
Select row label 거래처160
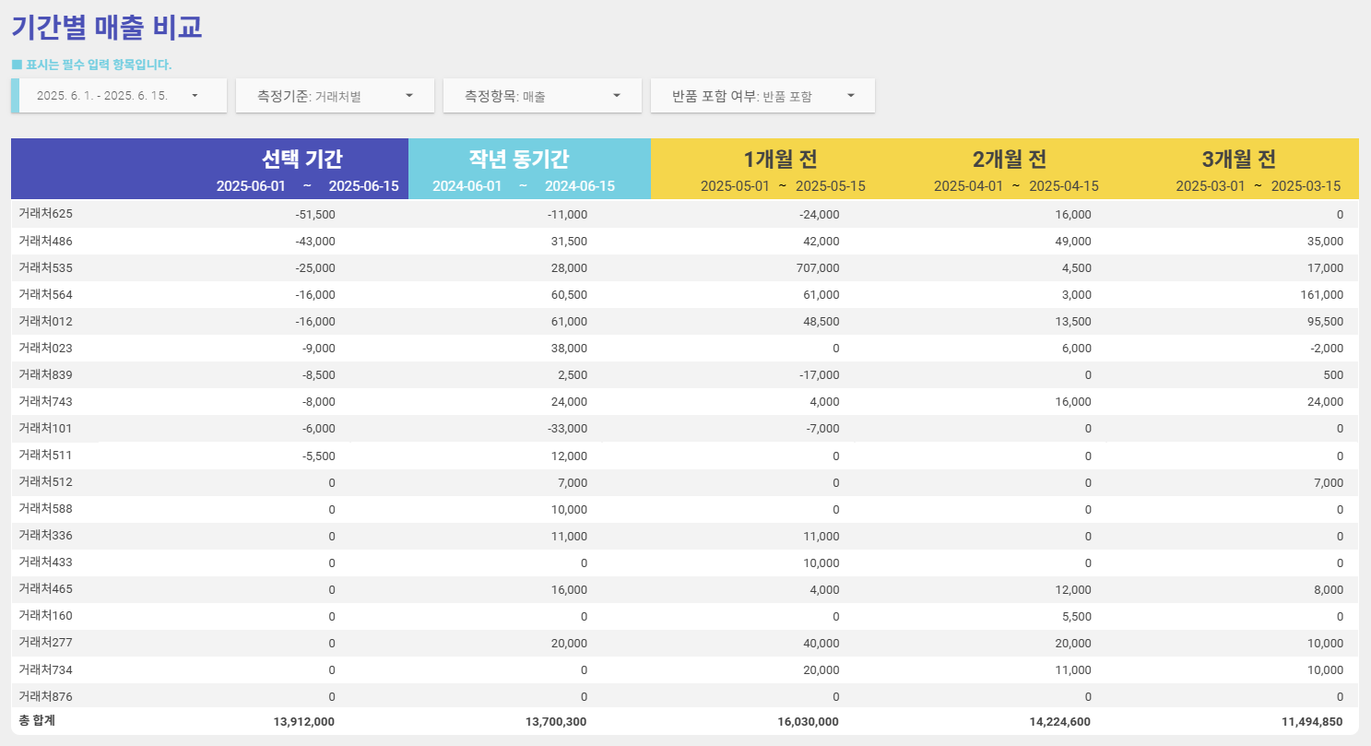tap(45, 615)
